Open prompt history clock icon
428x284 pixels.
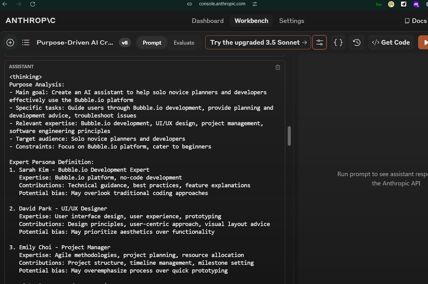357,42
